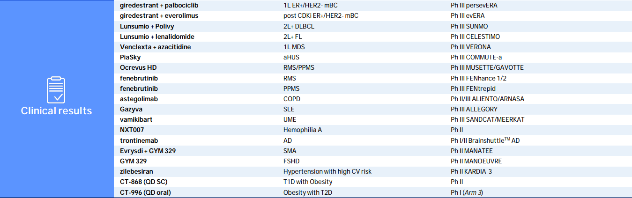Click 'Ph III evERA' trial name
The image size is (632, 198).
coord(468,16)
